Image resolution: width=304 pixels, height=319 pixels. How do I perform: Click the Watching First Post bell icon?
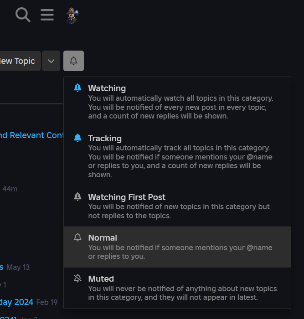click(77, 197)
